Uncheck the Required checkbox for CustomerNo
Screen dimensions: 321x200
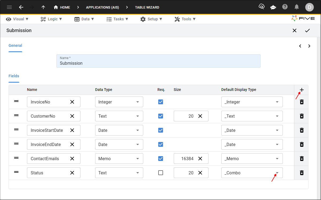click(161, 116)
